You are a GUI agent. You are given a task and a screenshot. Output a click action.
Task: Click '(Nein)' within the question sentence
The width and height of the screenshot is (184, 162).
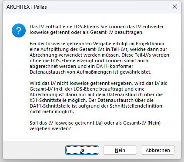154,123
